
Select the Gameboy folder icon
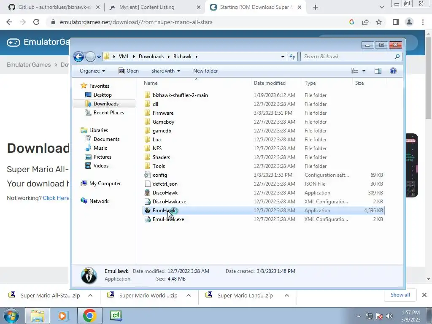[147, 122]
